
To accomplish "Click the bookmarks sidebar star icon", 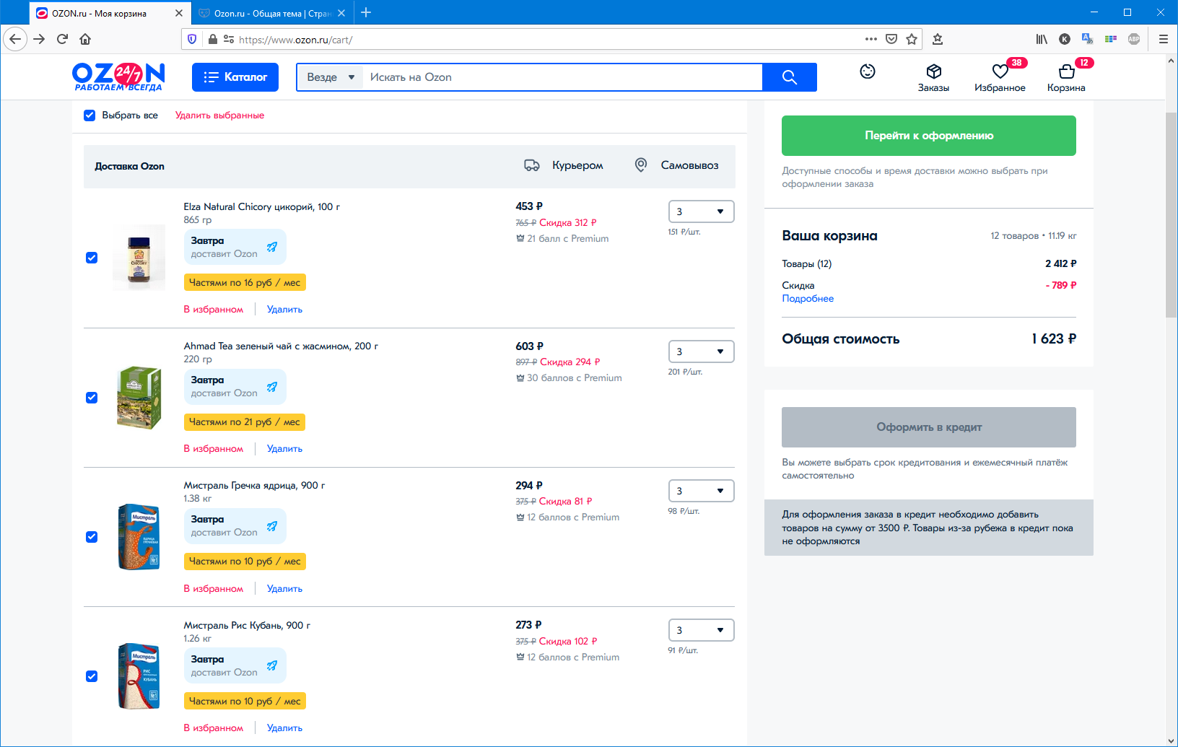I will click(x=938, y=39).
